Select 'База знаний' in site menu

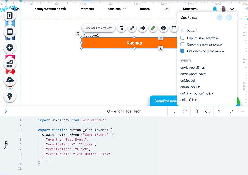117,9
